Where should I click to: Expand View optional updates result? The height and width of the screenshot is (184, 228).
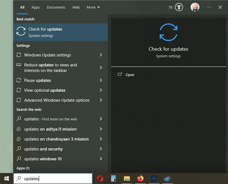point(101,90)
